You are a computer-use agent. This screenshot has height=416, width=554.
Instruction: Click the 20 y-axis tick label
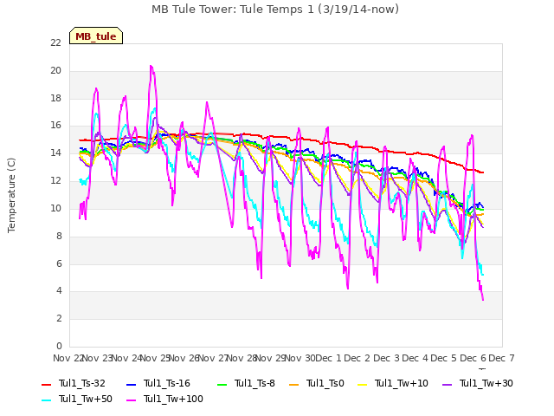pyautogui.click(x=55, y=71)
